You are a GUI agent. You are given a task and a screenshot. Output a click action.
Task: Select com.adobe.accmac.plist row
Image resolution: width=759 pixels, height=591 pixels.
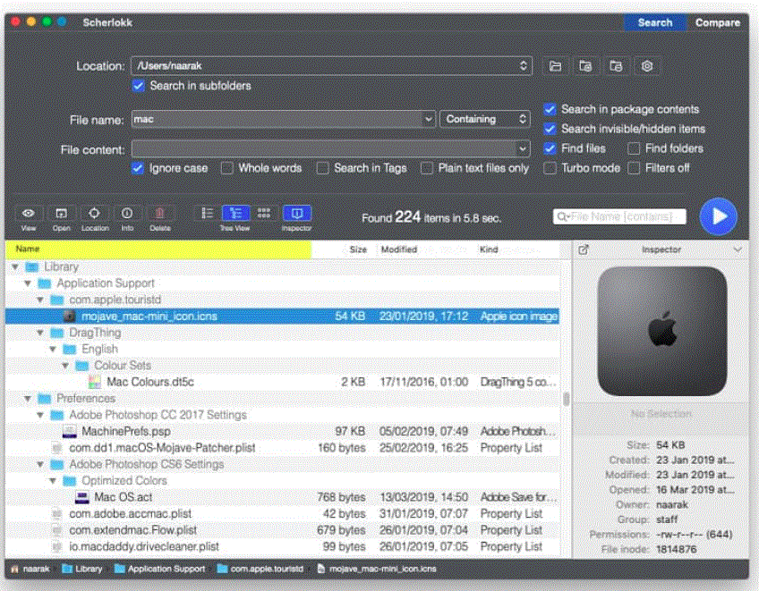tap(283, 513)
